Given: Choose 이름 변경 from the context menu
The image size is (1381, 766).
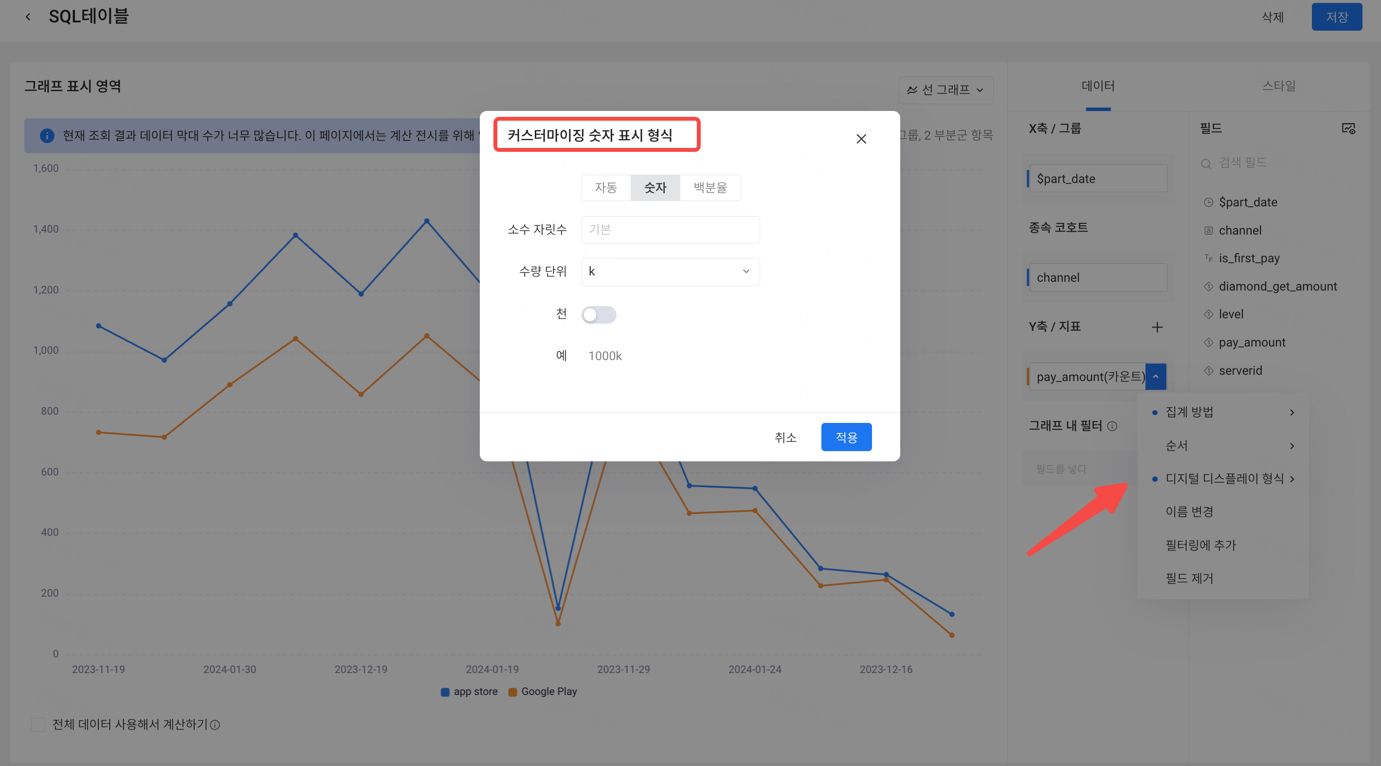Looking at the screenshot, I should [1189, 511].
